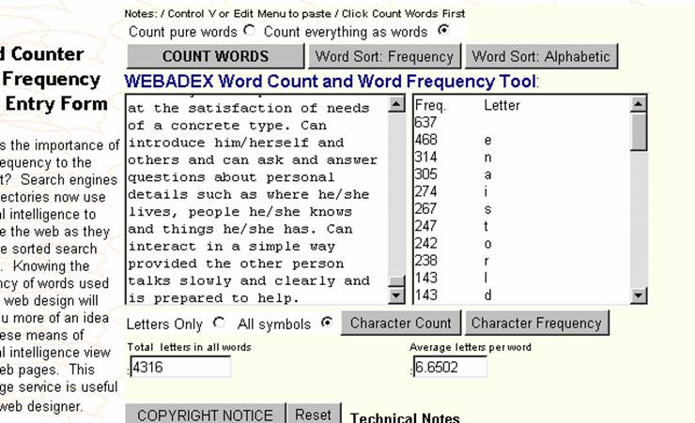Click the frequency row 143 for letter d

[521, 295]
